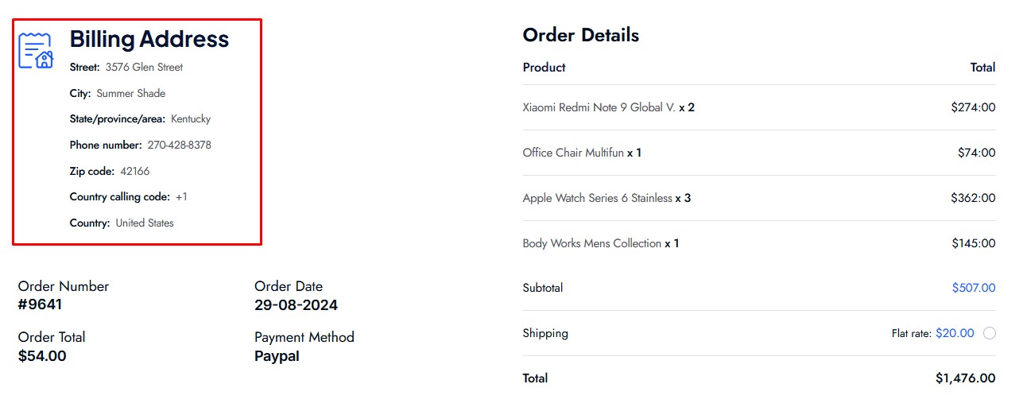Click the $20.00 flat rate price
This screenshot has height=415, width=1027.
tap(955, 333)
